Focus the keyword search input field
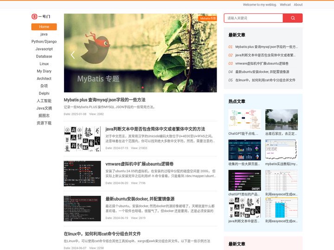 [253, 18]
